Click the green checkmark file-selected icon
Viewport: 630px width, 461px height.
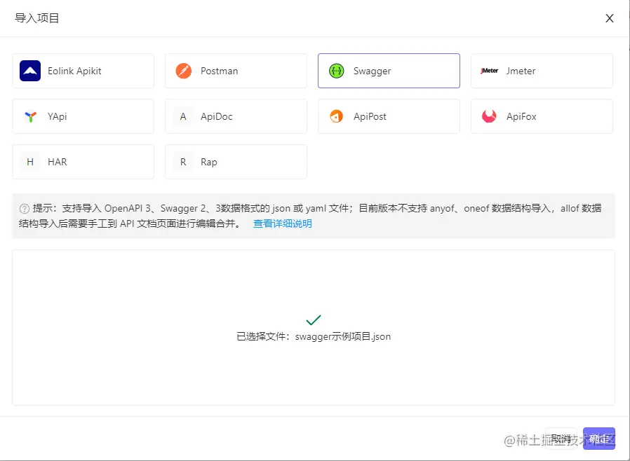tap(314, 319)
